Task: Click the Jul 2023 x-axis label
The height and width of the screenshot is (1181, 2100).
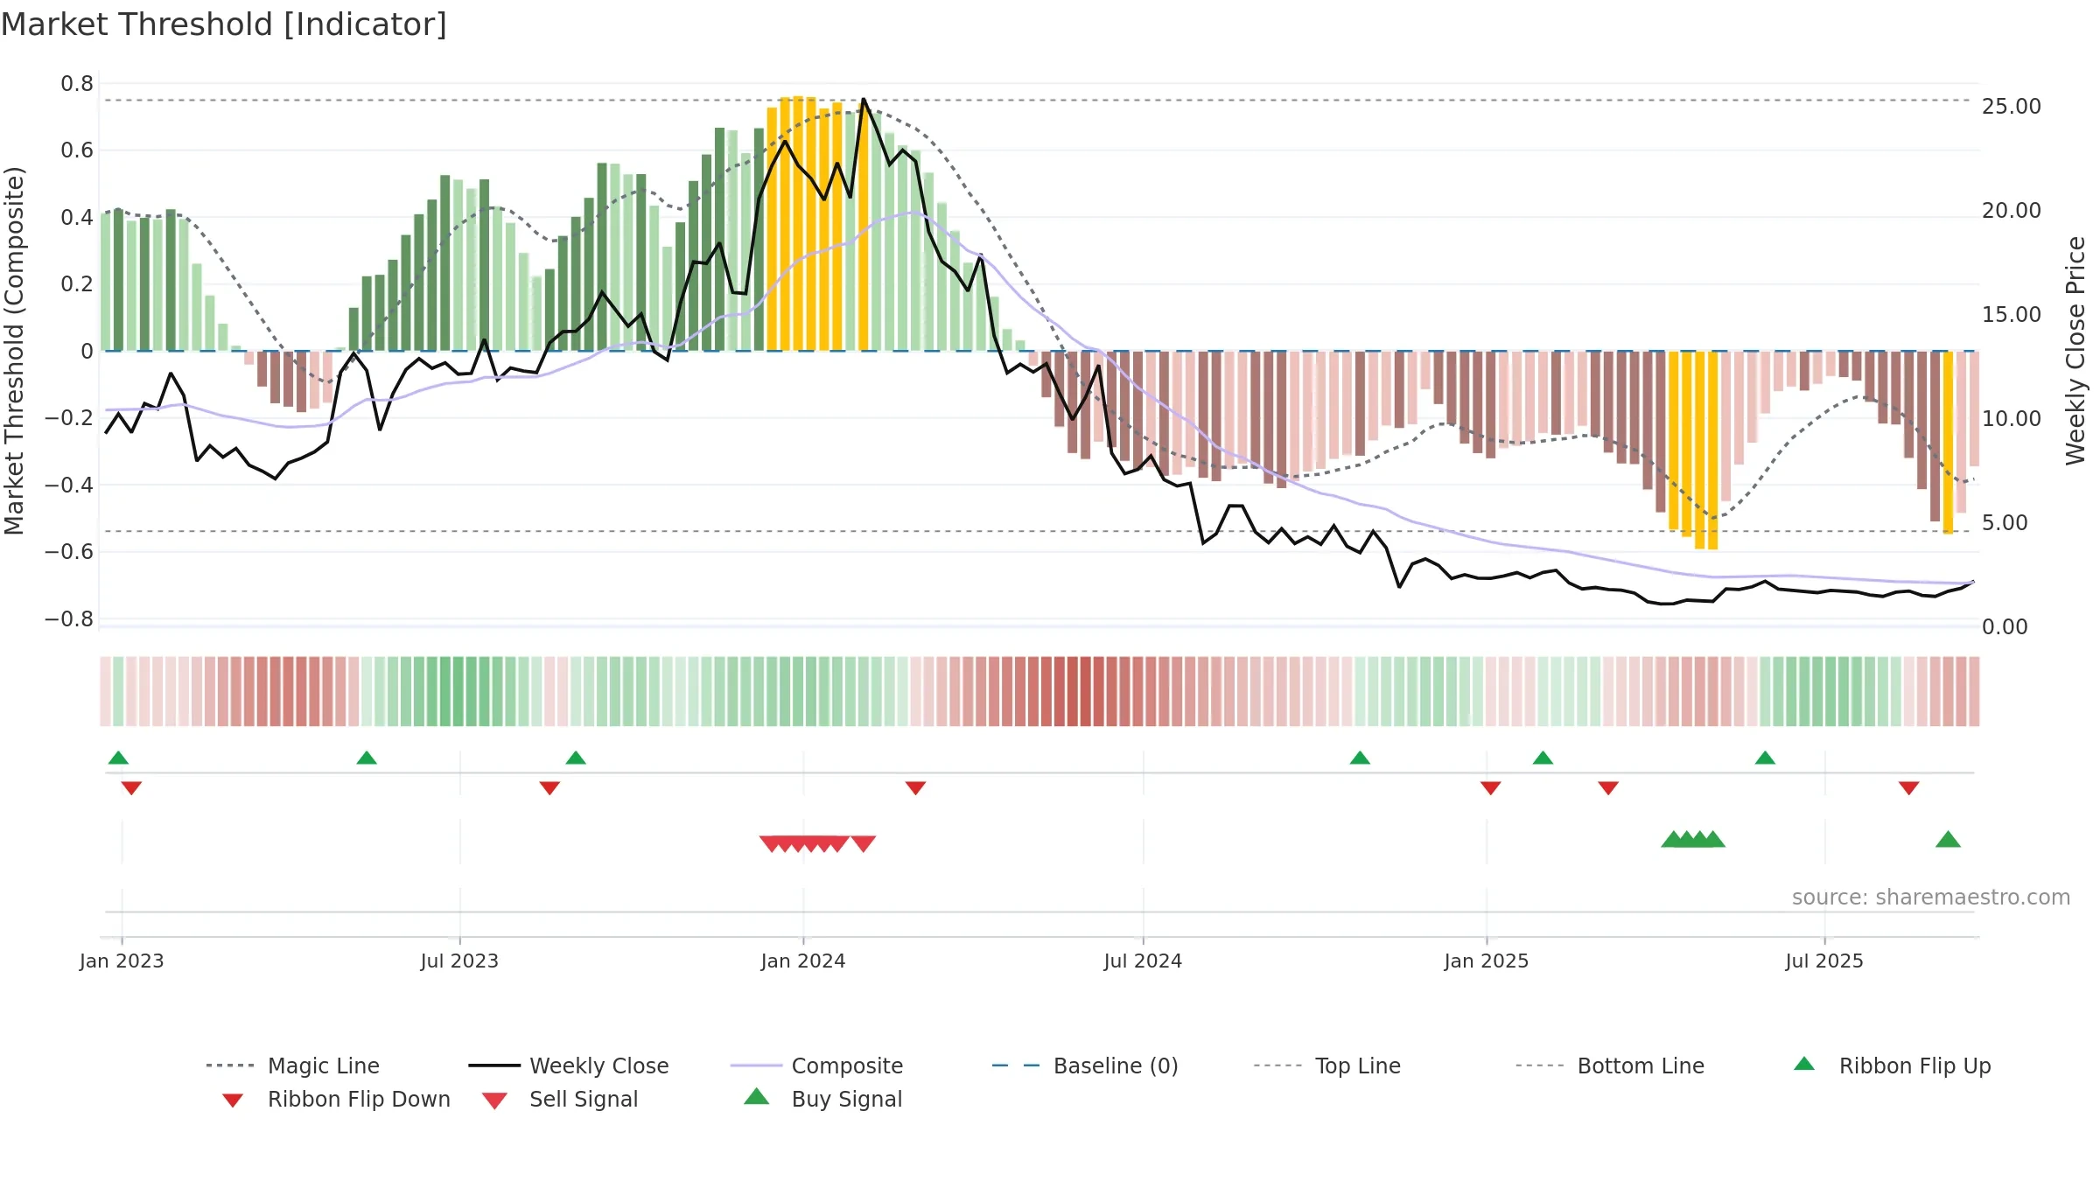Action: [x=459, y=961]
